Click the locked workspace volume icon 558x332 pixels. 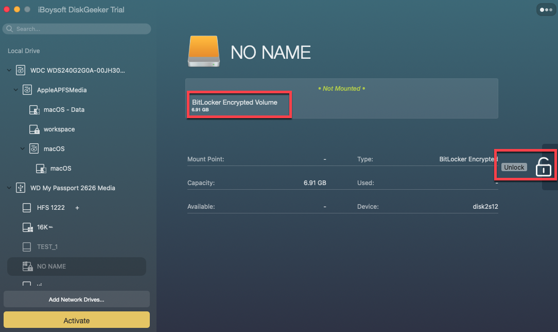34,129
